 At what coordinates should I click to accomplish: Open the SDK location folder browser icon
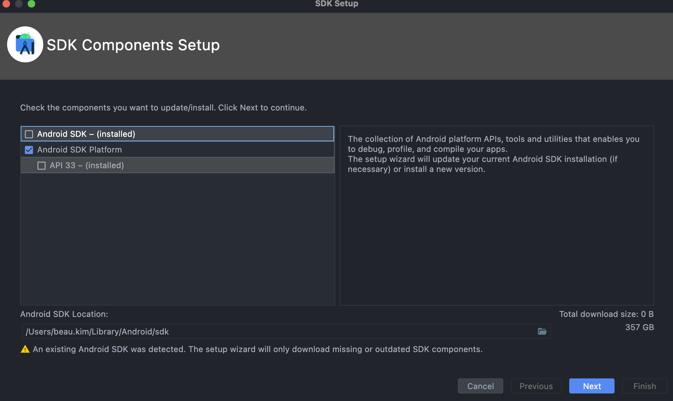point(542,331)
